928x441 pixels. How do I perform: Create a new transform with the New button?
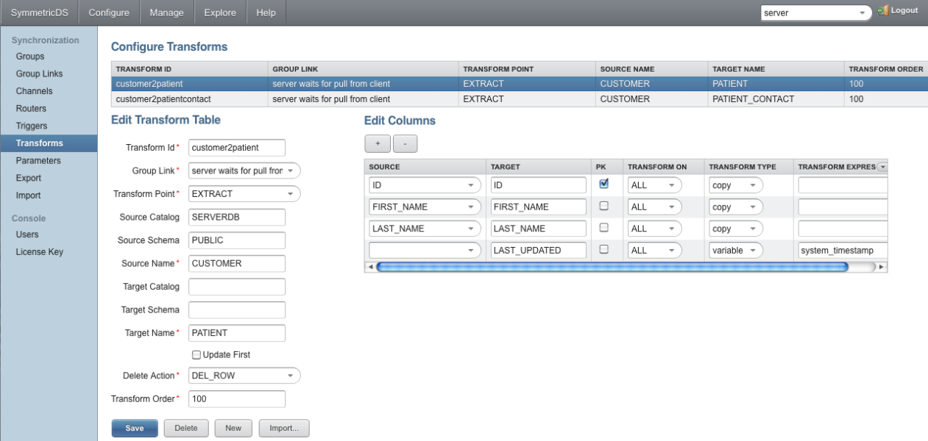(x=233, y=428)
